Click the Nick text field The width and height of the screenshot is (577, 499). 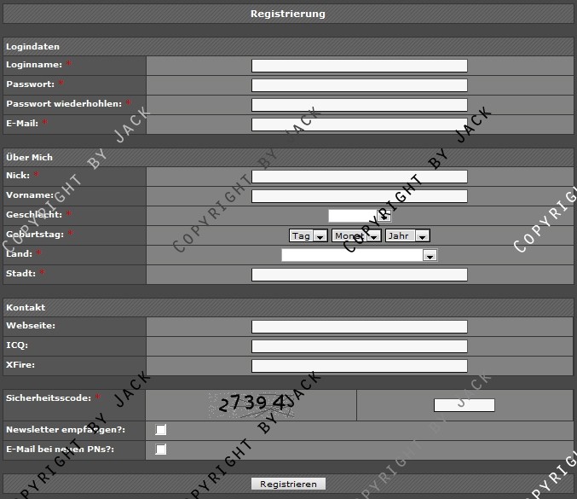[359, 177]
